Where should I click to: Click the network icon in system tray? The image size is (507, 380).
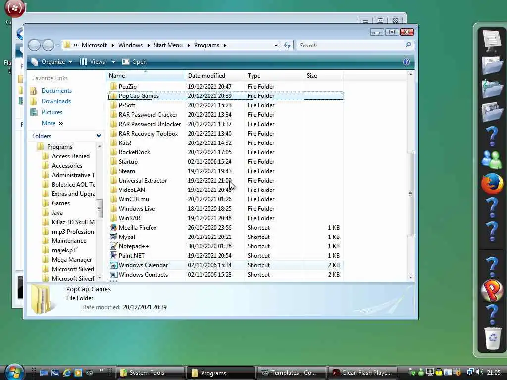click(x=470, y=372)
